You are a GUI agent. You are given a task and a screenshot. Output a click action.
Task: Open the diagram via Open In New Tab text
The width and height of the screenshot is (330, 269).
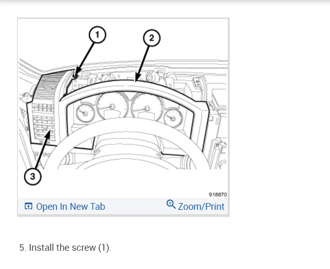70,207
